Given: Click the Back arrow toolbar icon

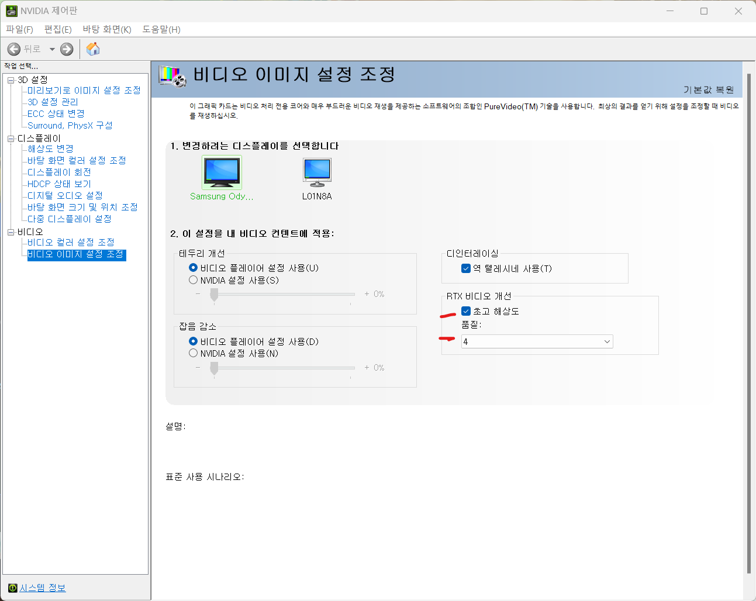Looking at the screenshot, I should pos(14,49).
